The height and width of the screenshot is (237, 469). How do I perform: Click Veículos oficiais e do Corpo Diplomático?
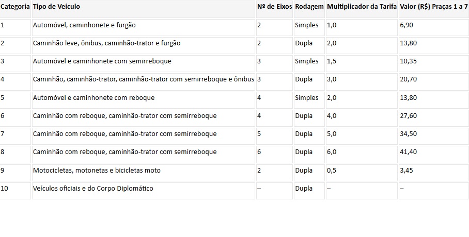point(143,191)
